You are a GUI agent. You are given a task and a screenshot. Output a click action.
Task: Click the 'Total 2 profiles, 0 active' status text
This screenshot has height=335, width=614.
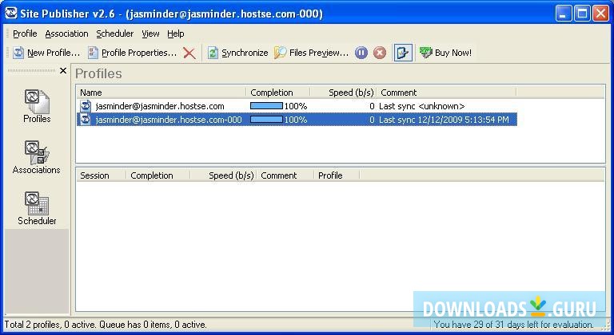pos(106,325)
